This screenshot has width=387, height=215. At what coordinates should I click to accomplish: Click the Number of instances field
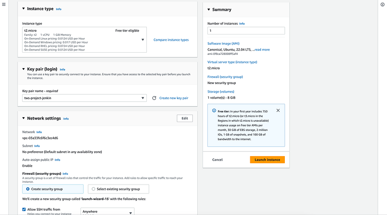pos(246,31)
